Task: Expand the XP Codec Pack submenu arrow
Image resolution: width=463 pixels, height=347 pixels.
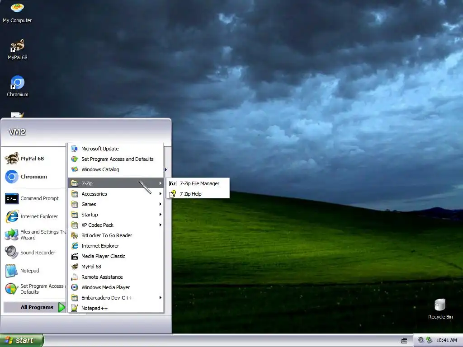Action: (x=161, y=225)
